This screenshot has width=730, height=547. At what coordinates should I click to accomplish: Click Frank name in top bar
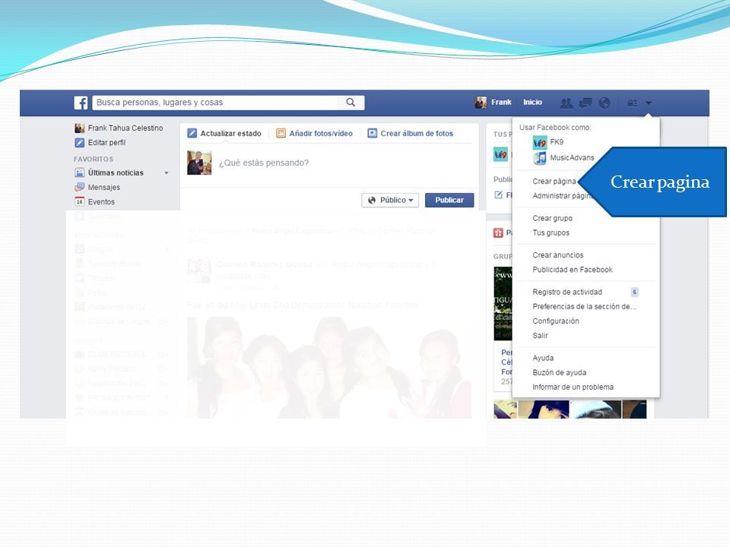pyautogui.click(x=501, y=103)
